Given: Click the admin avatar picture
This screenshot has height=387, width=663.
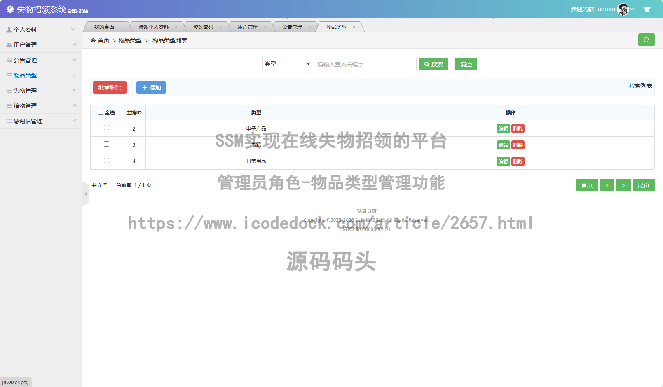Looking at the screenshot, I should [x=623, y=9].
